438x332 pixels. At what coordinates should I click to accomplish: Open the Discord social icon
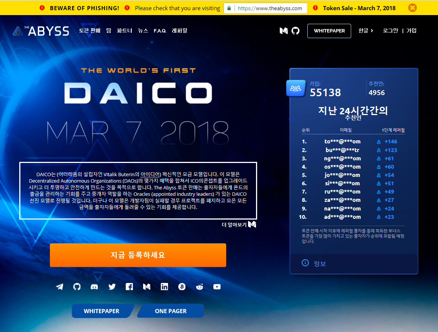[94, 286]
